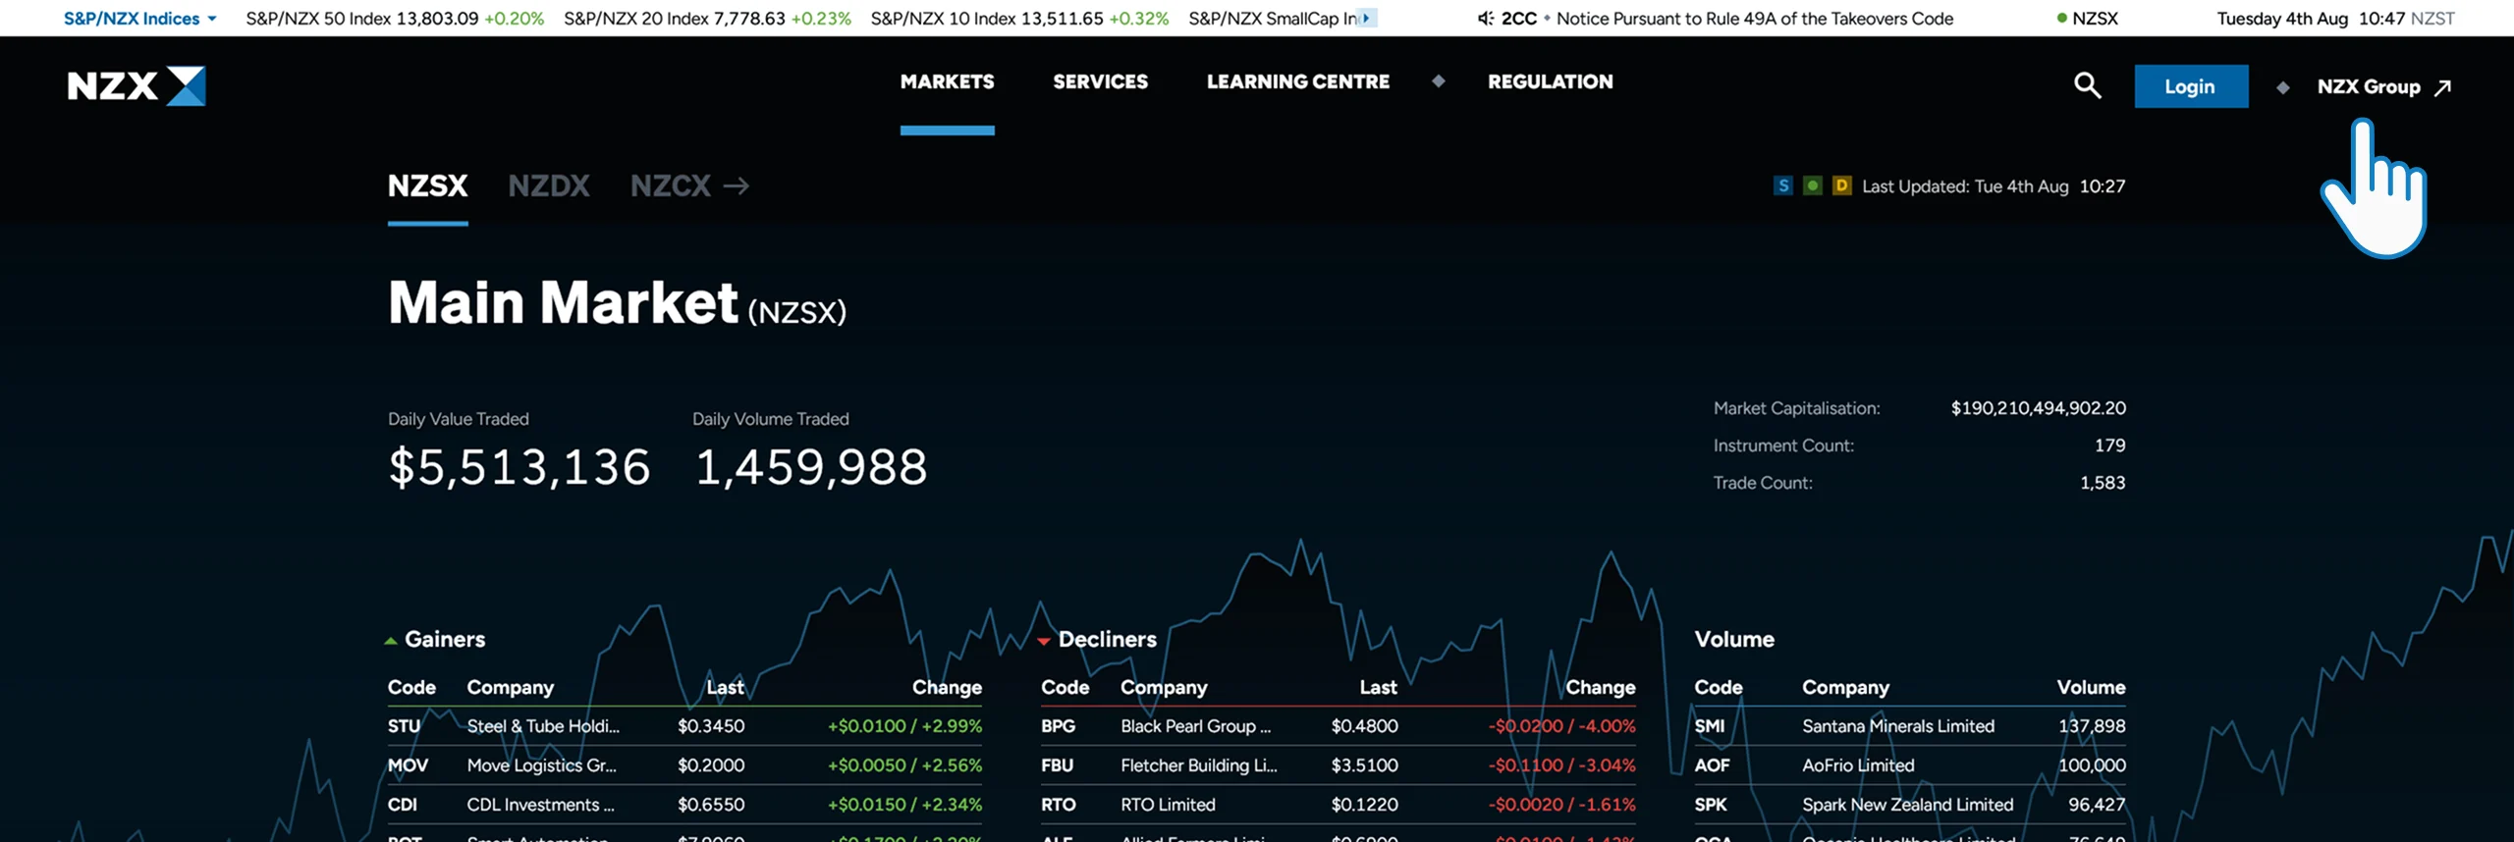
Task: Click the Decliners Last column header
Action: 1378,688
